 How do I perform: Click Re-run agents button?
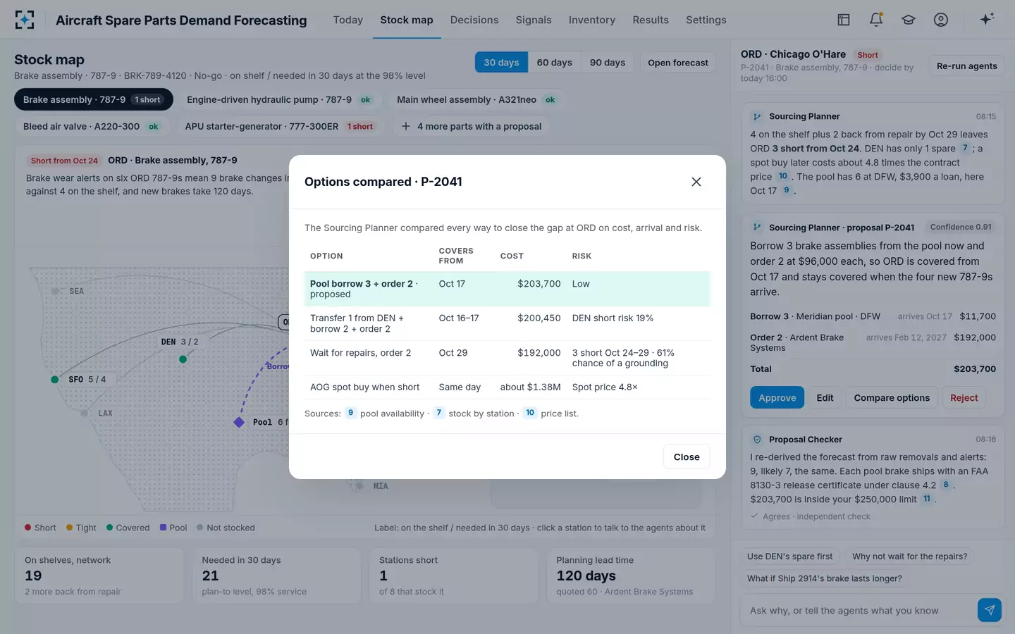tap(967, 66)
